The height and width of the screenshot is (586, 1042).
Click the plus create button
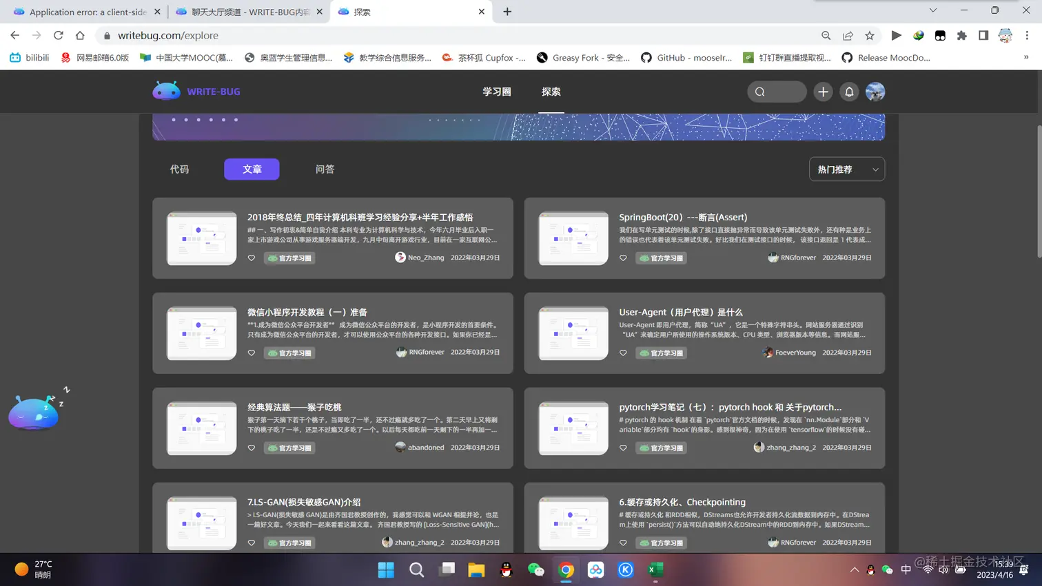pos(823,92)
